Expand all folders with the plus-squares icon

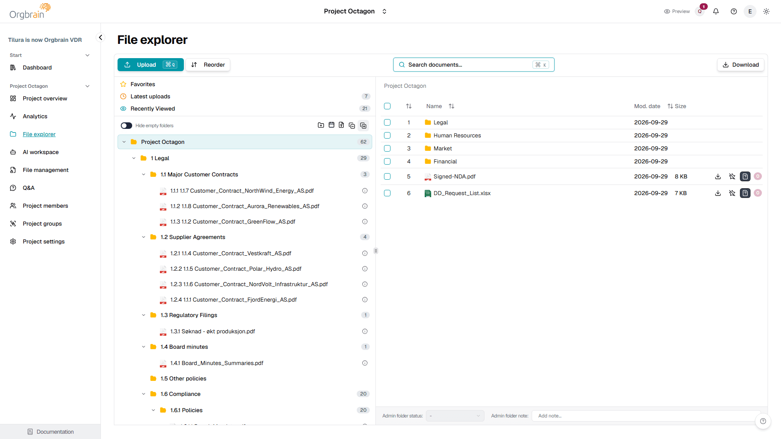click(363, 126)
